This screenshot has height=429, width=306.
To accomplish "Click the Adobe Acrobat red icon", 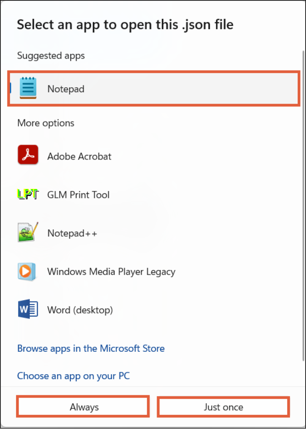I will pyautogui.click(x=27, y=155).
